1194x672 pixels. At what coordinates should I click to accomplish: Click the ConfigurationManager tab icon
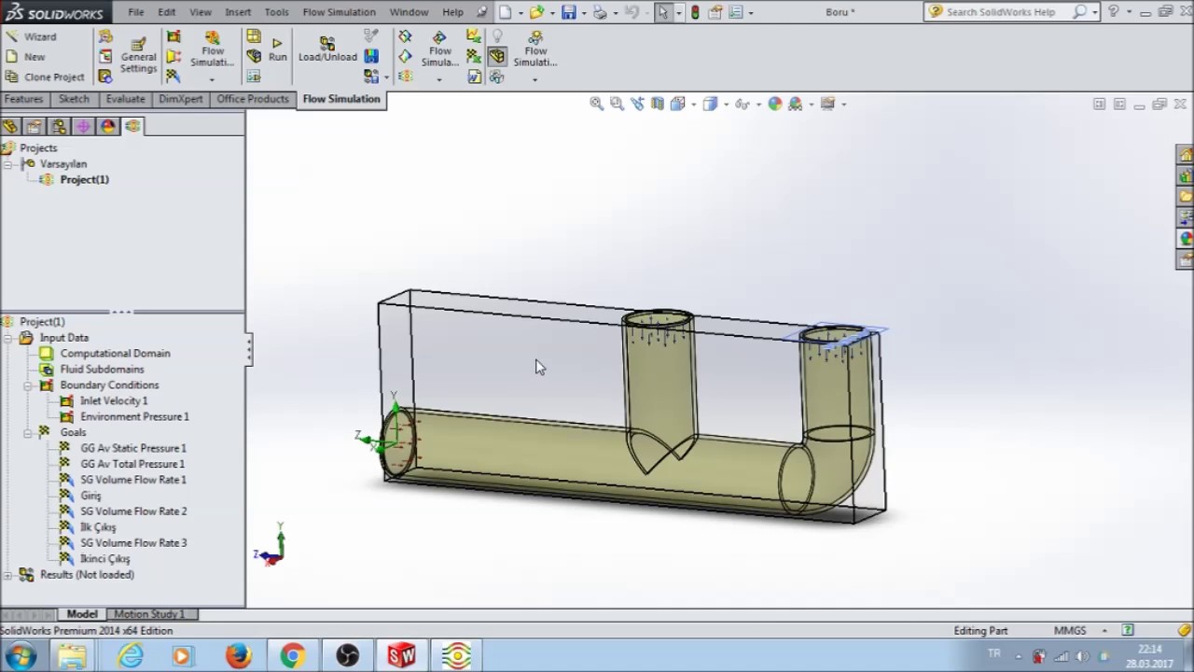tap(60, 126)
